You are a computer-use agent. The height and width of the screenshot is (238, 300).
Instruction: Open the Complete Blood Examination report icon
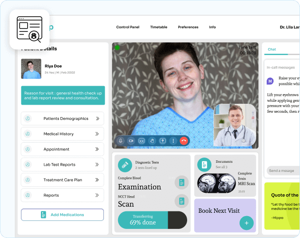click(181, 182)
